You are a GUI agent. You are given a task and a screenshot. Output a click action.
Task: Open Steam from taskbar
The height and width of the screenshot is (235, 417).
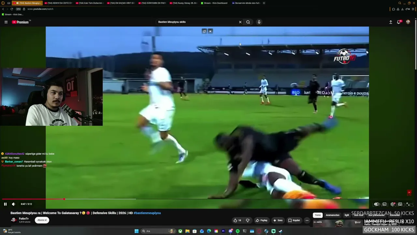[280, 231]
